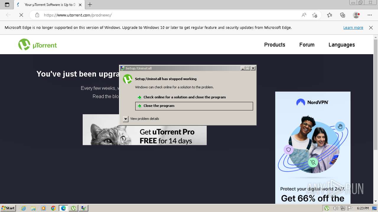Close the uTorrent Software tab
The height and width of the screenshot is (212, 378).
point(80,5)
